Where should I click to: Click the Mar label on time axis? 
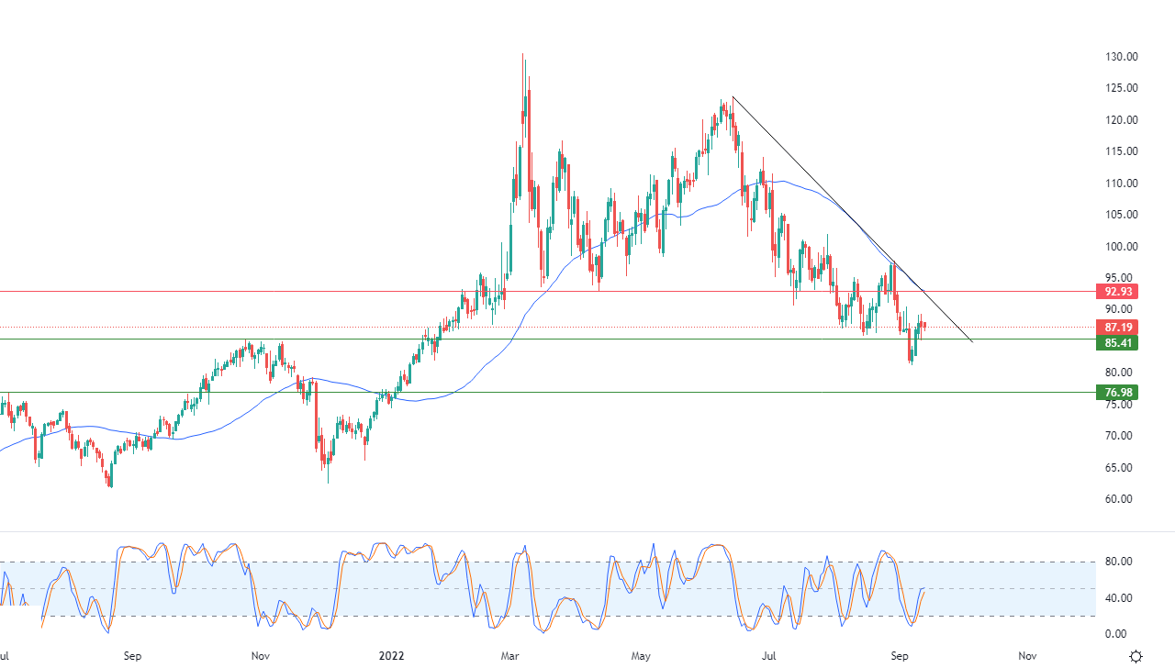[511, 657]
